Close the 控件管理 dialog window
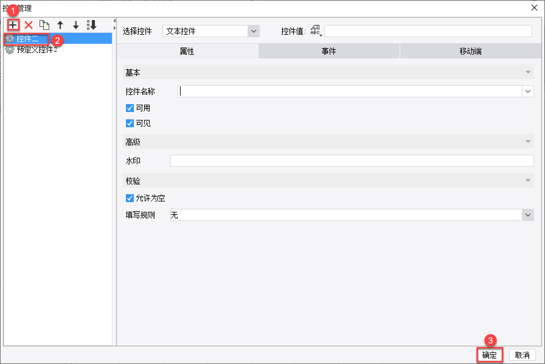Screen dimensions: 545x364 [x=534, y=8]
